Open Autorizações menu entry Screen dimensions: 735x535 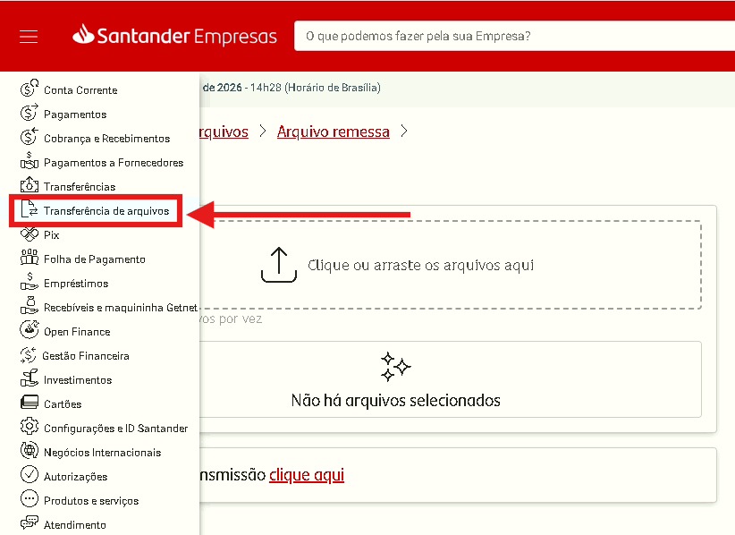pos(75,477)
